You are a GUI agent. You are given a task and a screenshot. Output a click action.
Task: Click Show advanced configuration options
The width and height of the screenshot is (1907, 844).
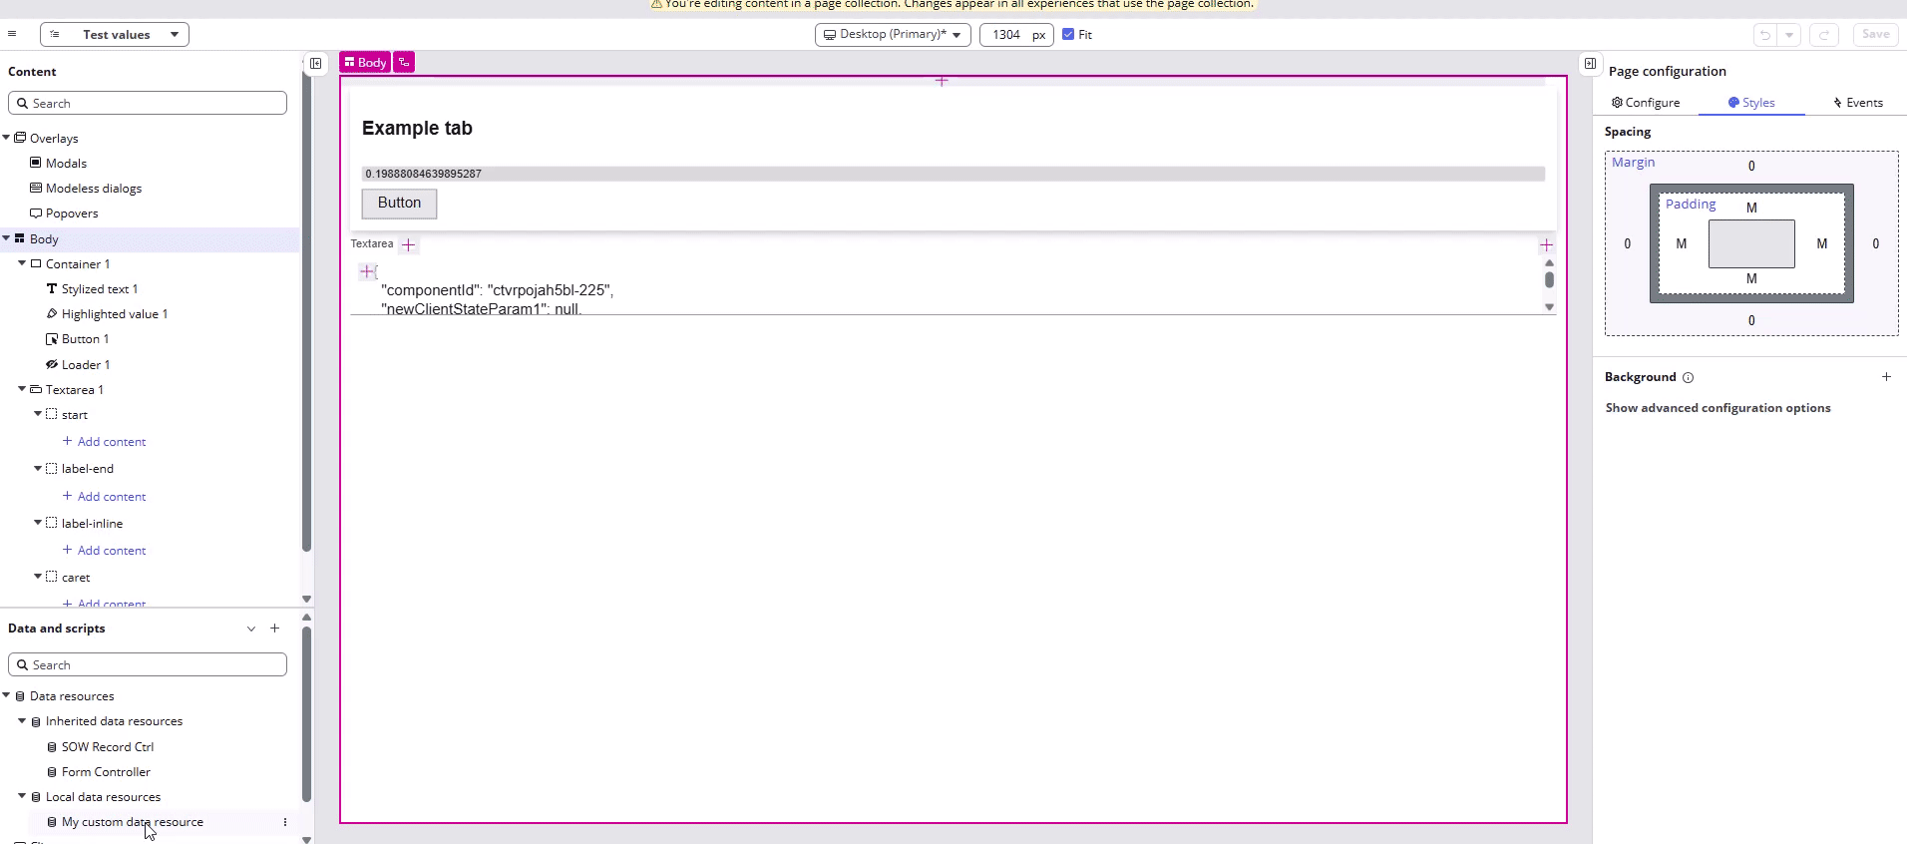(x=1717, y=408)
